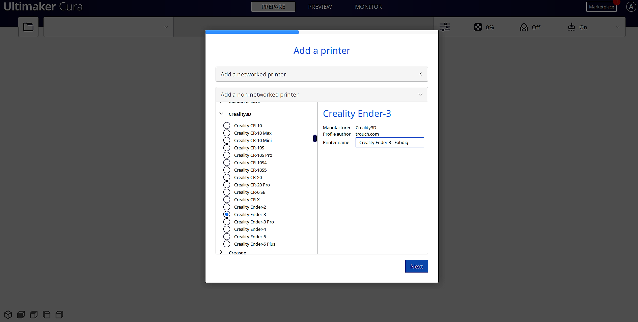
Task: Open the account avatar icon
Action: click(631, 7)
